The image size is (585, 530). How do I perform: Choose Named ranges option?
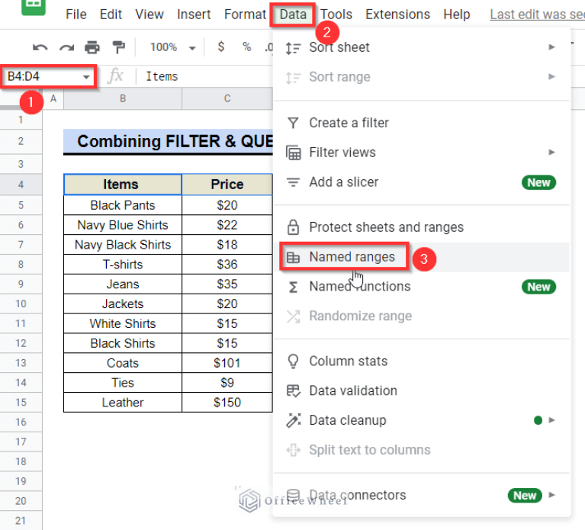pyautogui.click(x=421, y=257)
